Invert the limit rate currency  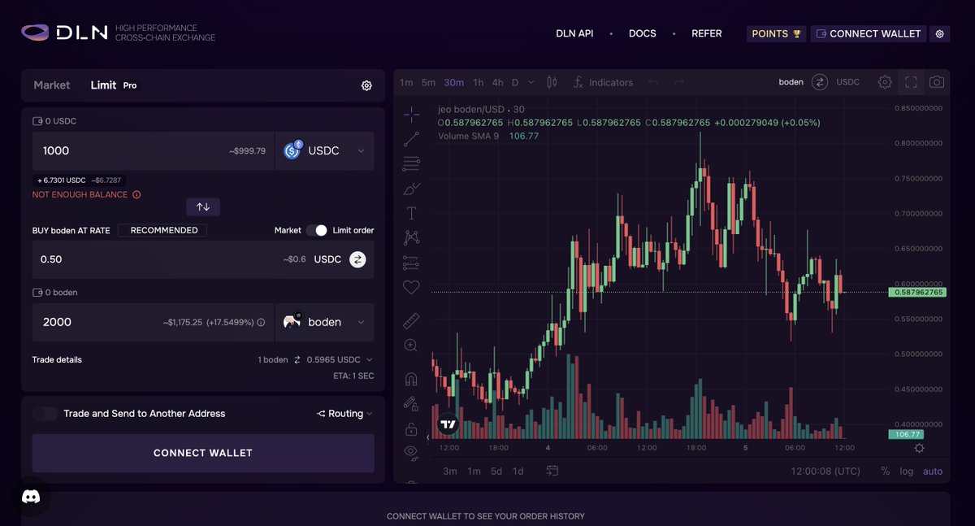[x=357, y=259]
